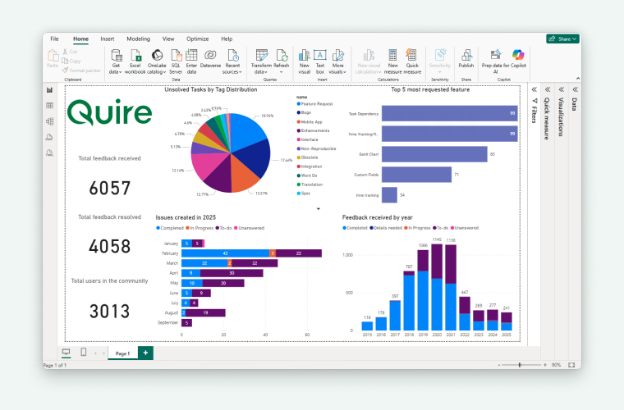The image size is (624, 410).
Task: Expand the Filters pane
Action: (534, 90)
